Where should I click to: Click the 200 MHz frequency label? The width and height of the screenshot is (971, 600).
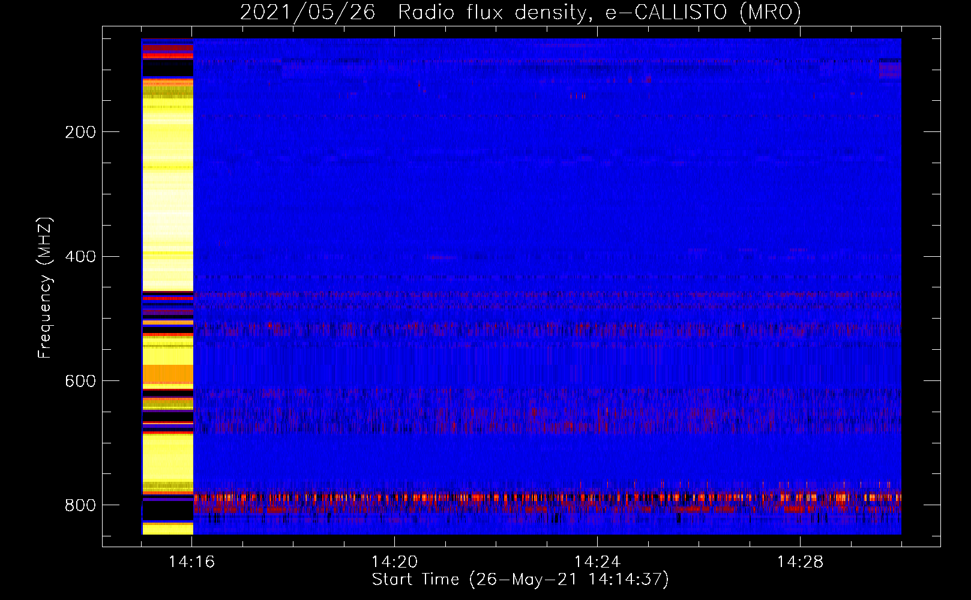[x=80, y=132]
